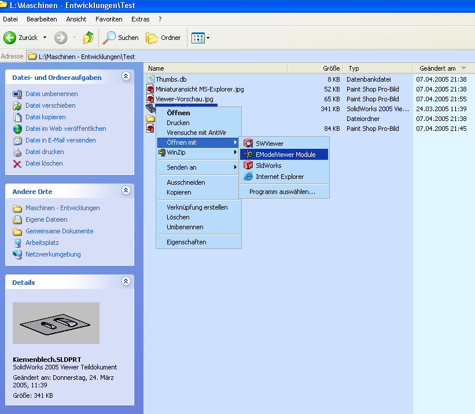Screen dimensions: 475x414
Task: Sort files by the Größe column header
Action: point(331,68)
